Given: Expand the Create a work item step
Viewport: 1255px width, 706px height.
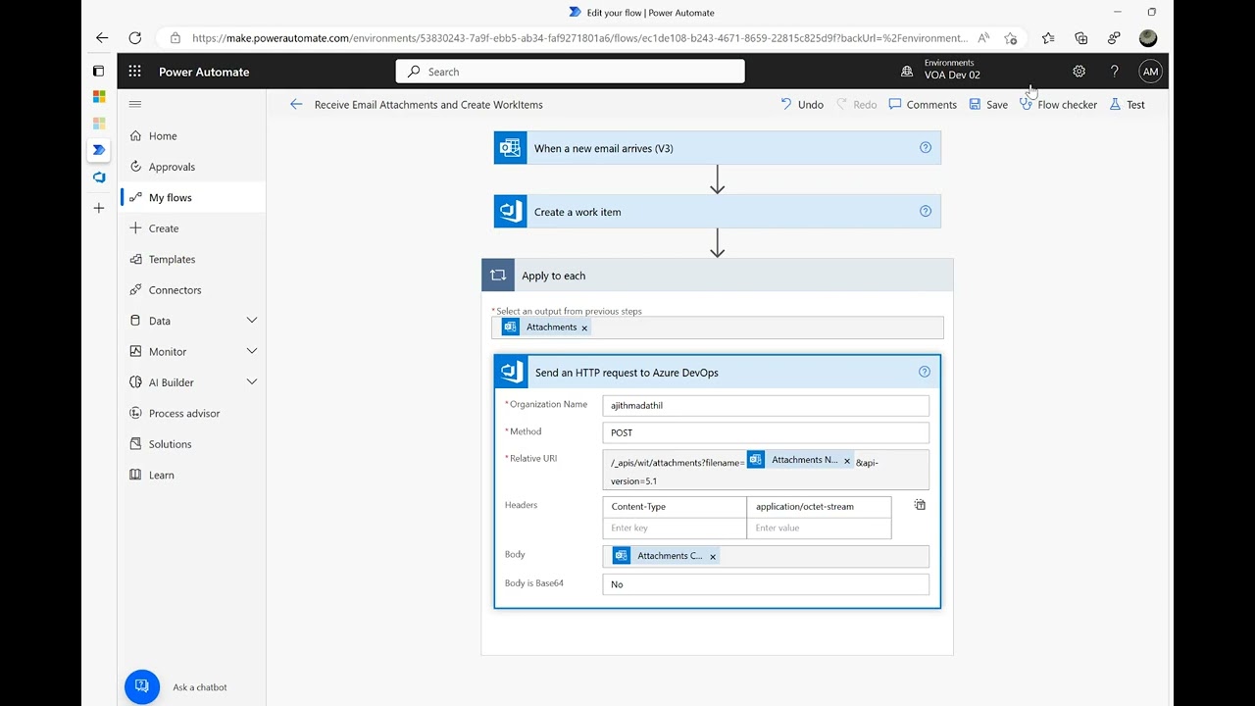Looking at the screenshot, I should (x=717, y=212).
